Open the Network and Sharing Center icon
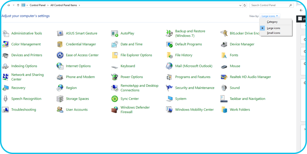This screenshot has width=307, height=154. point(5,77)
